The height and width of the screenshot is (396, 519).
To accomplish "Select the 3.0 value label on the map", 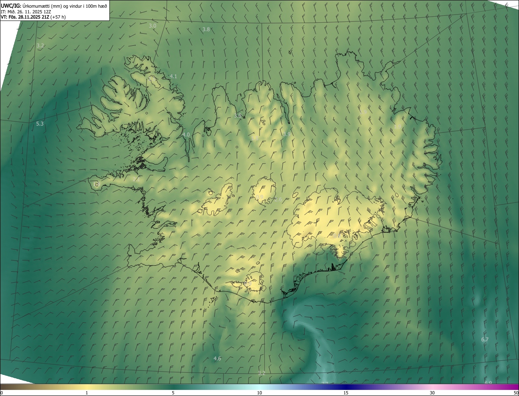I will tap(152, 26).
